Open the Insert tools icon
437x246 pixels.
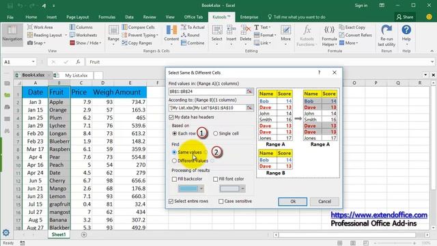coord(231,30)
